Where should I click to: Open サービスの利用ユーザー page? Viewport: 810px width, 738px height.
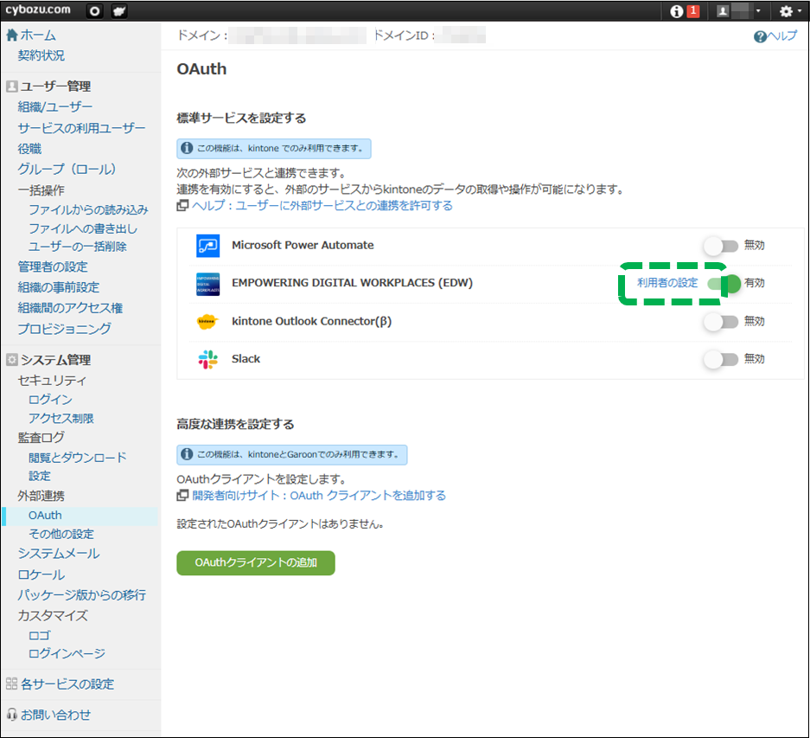tap(81, 128)
